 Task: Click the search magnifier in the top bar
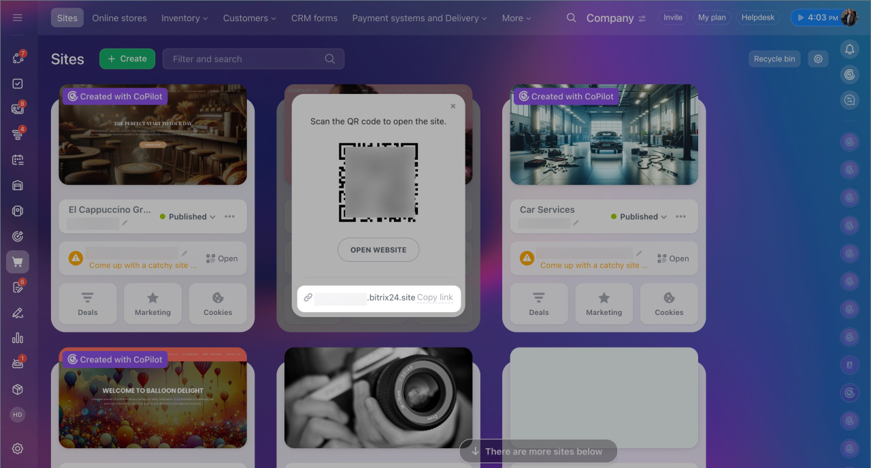pyautogui.click(x=572, y=18)
